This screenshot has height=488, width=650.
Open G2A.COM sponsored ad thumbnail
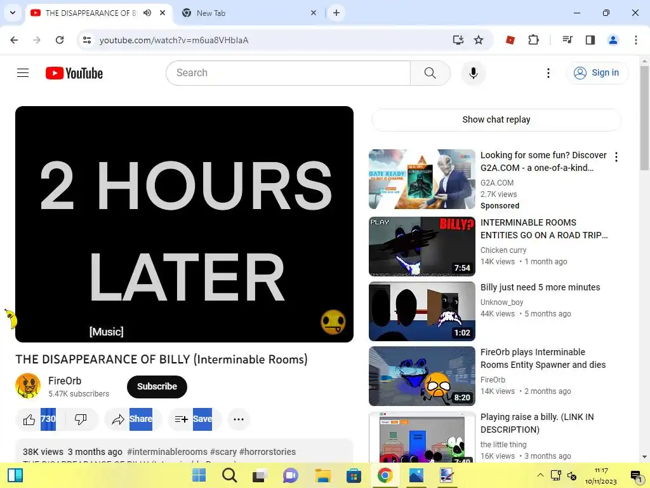pyautogui.click(x=422, y=179)
